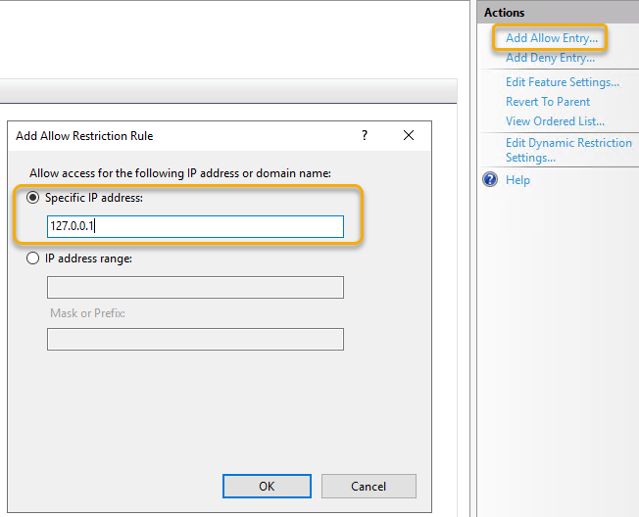
Task: Select the Specific IP address radio button
Action: (32, 198)
